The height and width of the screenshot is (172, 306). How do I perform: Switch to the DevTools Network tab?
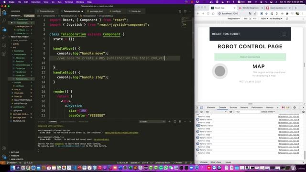click(x=244, y=107)
